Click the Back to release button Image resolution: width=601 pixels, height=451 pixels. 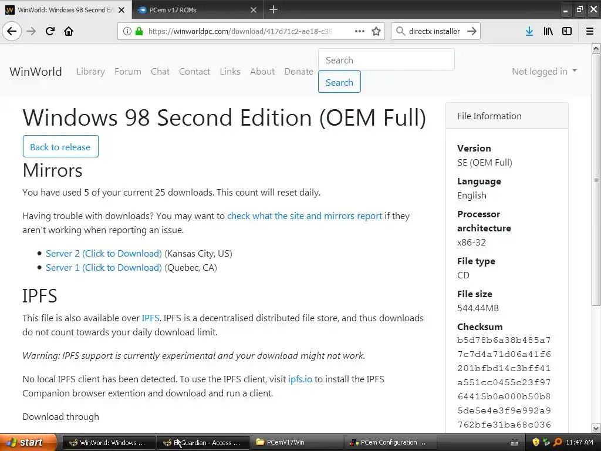[60, 146]
